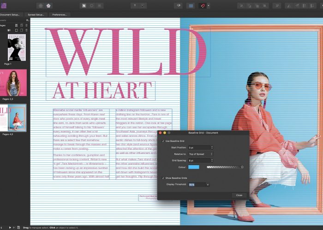Viewport: 323px width, 230px height.
Task: Click the red close button of Baseline Grid dialog
Action: pyautogui.click(x=160, y=133)
